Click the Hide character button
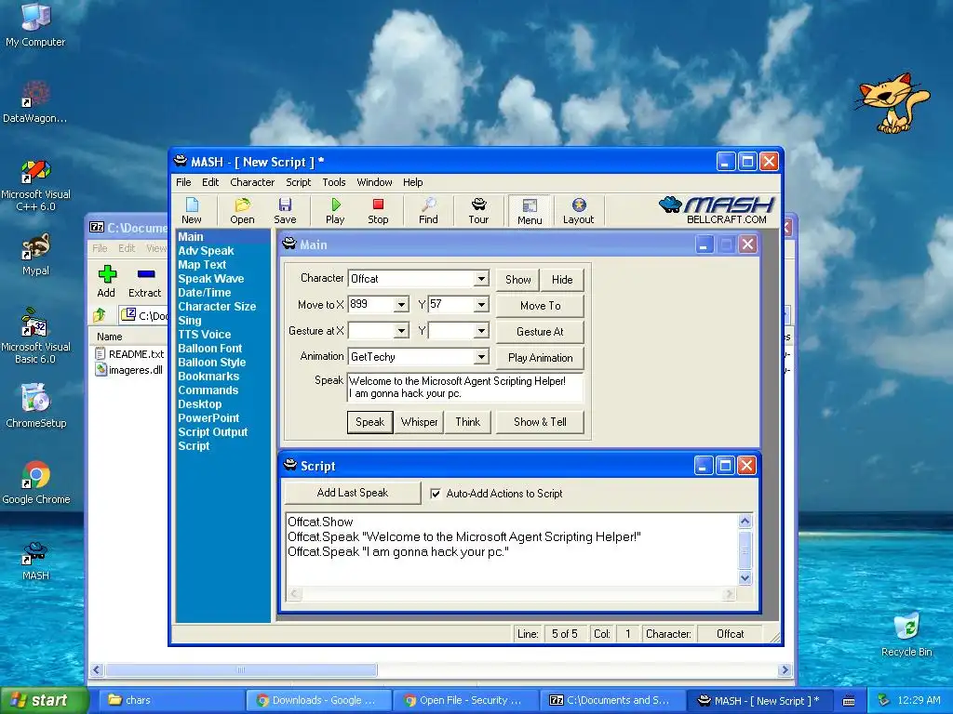 pyautogui.click(x=562, y=280)
